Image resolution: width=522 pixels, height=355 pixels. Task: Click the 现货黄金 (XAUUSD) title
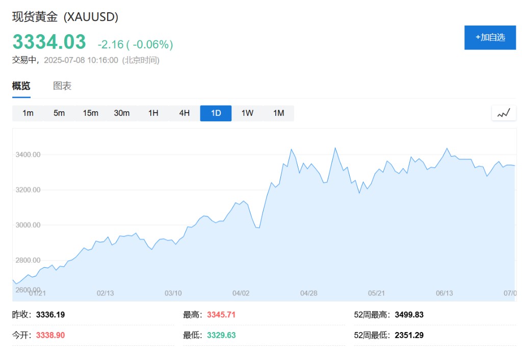coord(65,17)
